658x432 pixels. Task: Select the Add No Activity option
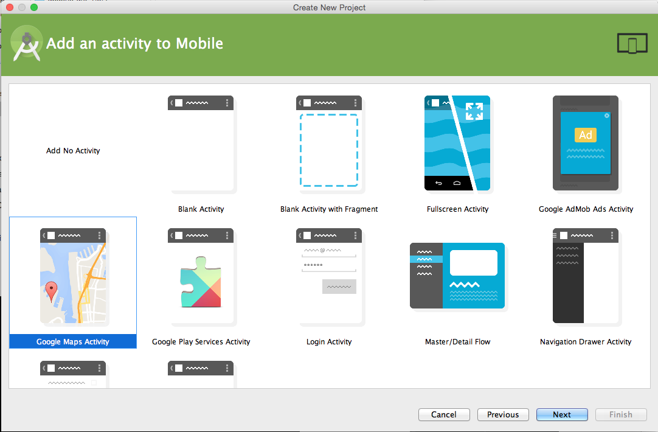click(73, 150)
